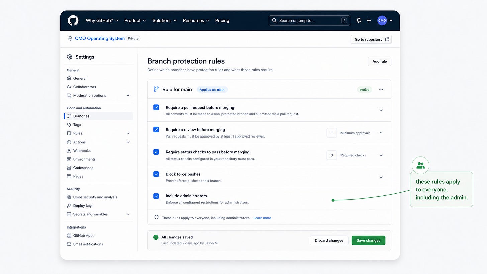487x274 pixels.
Task: Uncheck Require a review before merging
Action: [156, 129]
